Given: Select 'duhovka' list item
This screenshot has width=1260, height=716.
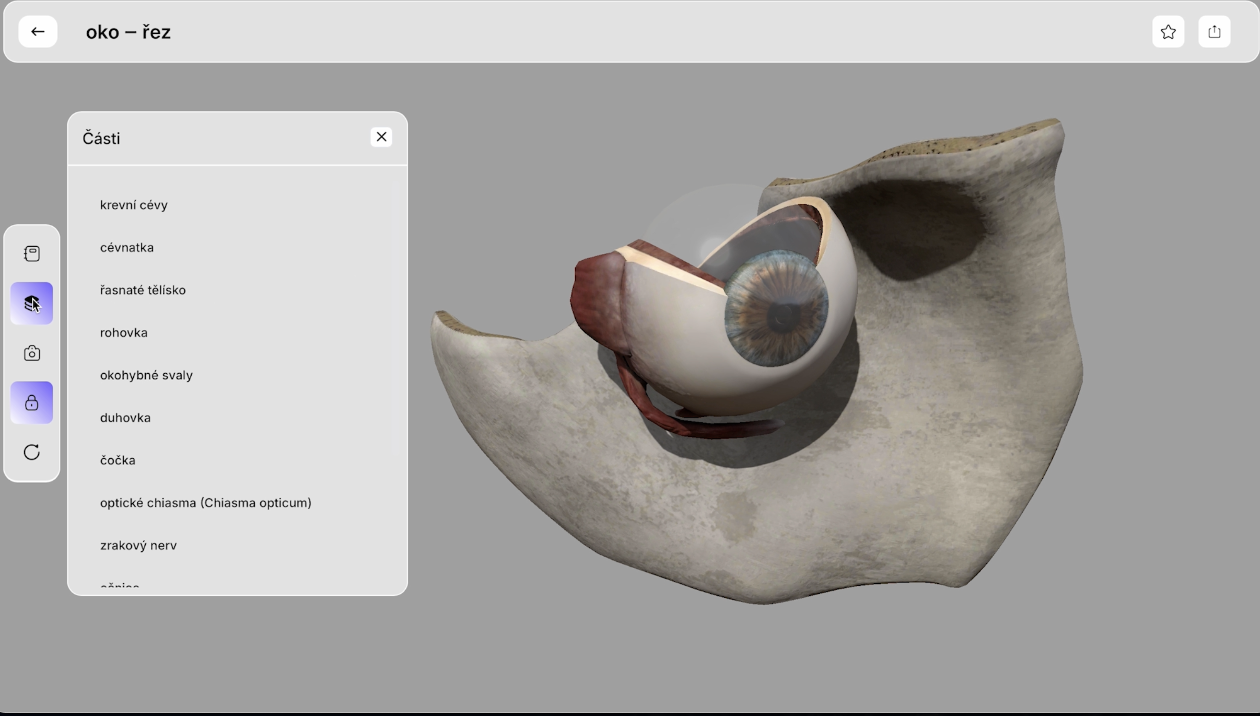Looking at the screenshot, I should pos(125,418).
